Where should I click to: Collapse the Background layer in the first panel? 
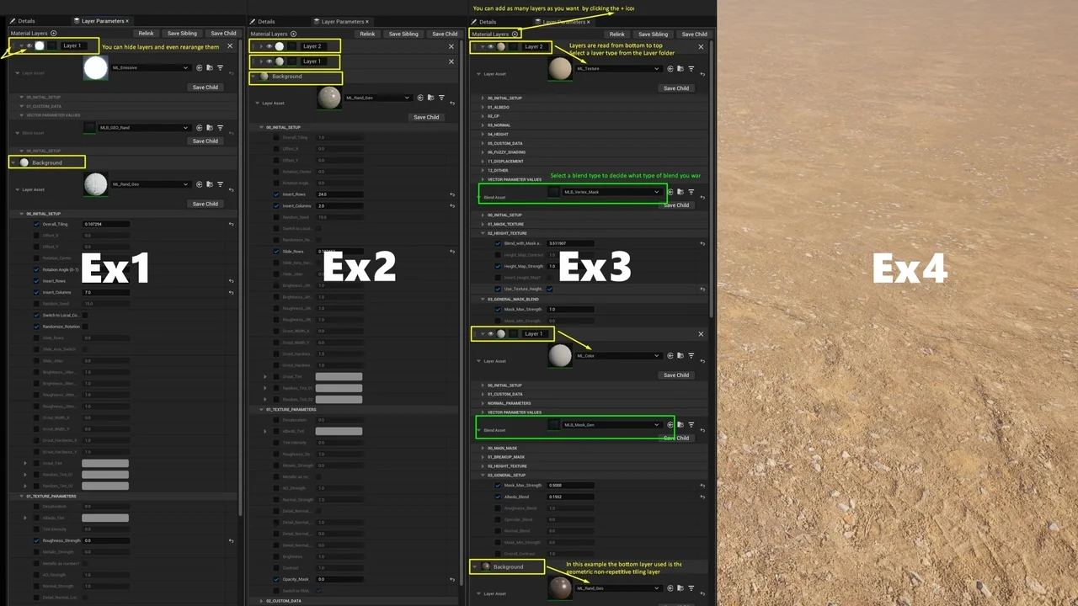click(13, 162)
